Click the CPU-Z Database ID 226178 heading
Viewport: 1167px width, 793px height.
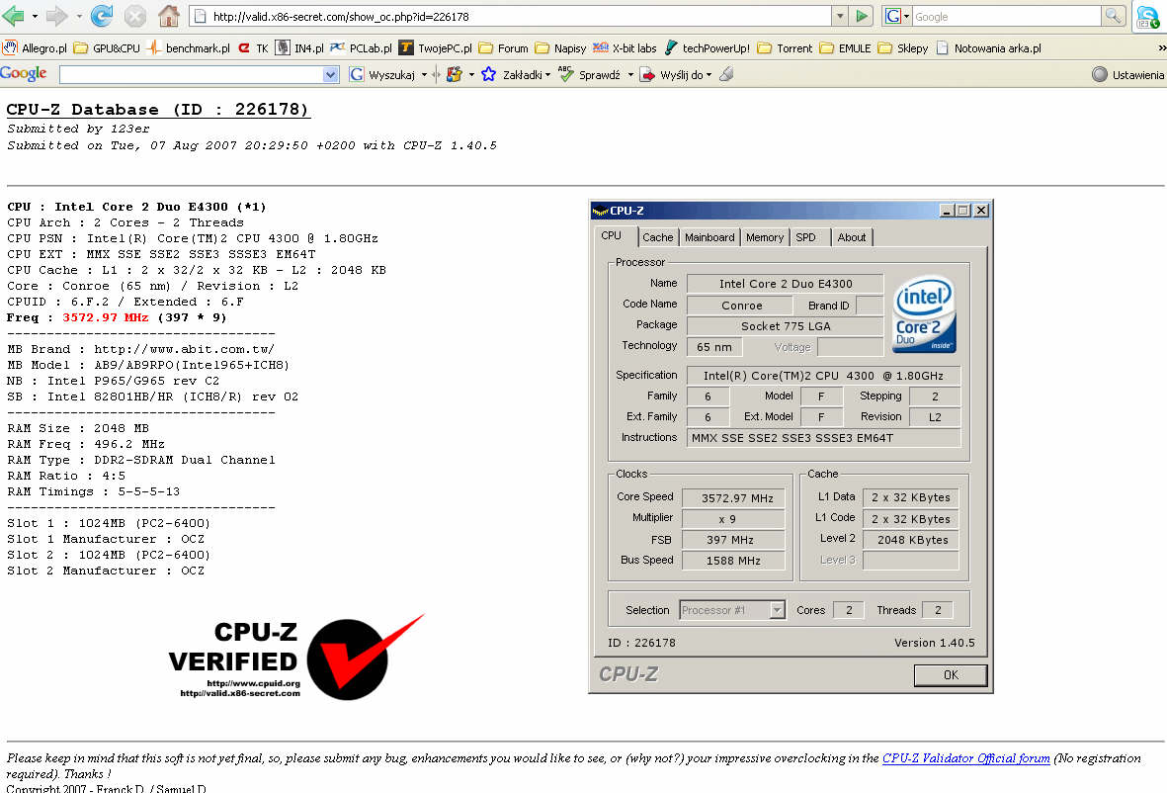coord(158,110)
